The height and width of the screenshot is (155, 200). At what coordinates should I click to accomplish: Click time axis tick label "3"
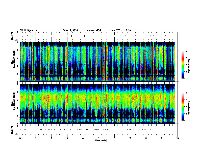(x=67, y=138)
